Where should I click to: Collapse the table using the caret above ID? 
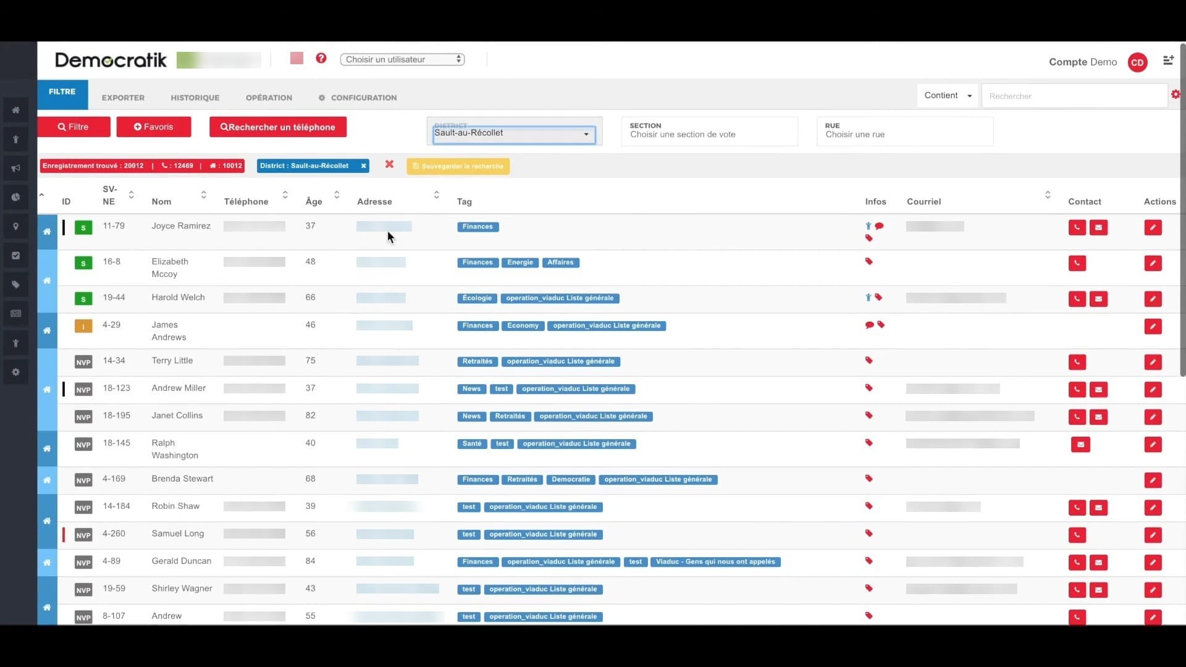[x=41, y=195]
